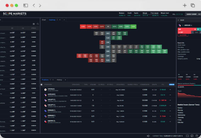
Task: Click the brightest green heatmap legend swatch
Action: (x=133, y=27)
